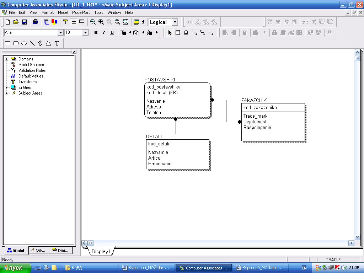The height and width of the screenshot is (273, 364).
Task: Zoom in with plus magnifier
Action: pos(101,22)
